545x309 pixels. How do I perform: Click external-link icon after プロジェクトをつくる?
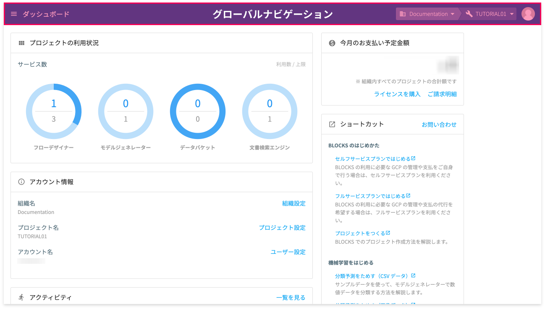click(x=388, y=233)
